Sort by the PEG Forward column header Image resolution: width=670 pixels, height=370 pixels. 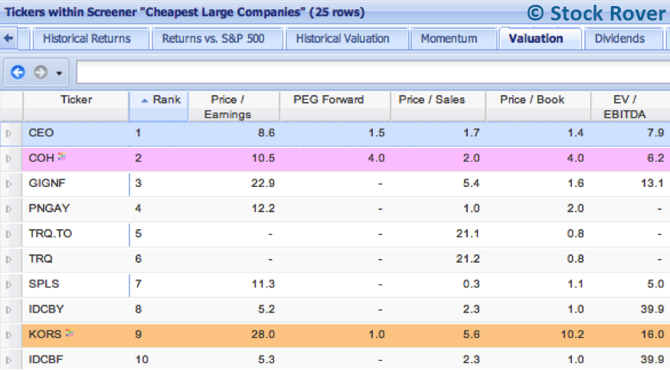(335, 106)
